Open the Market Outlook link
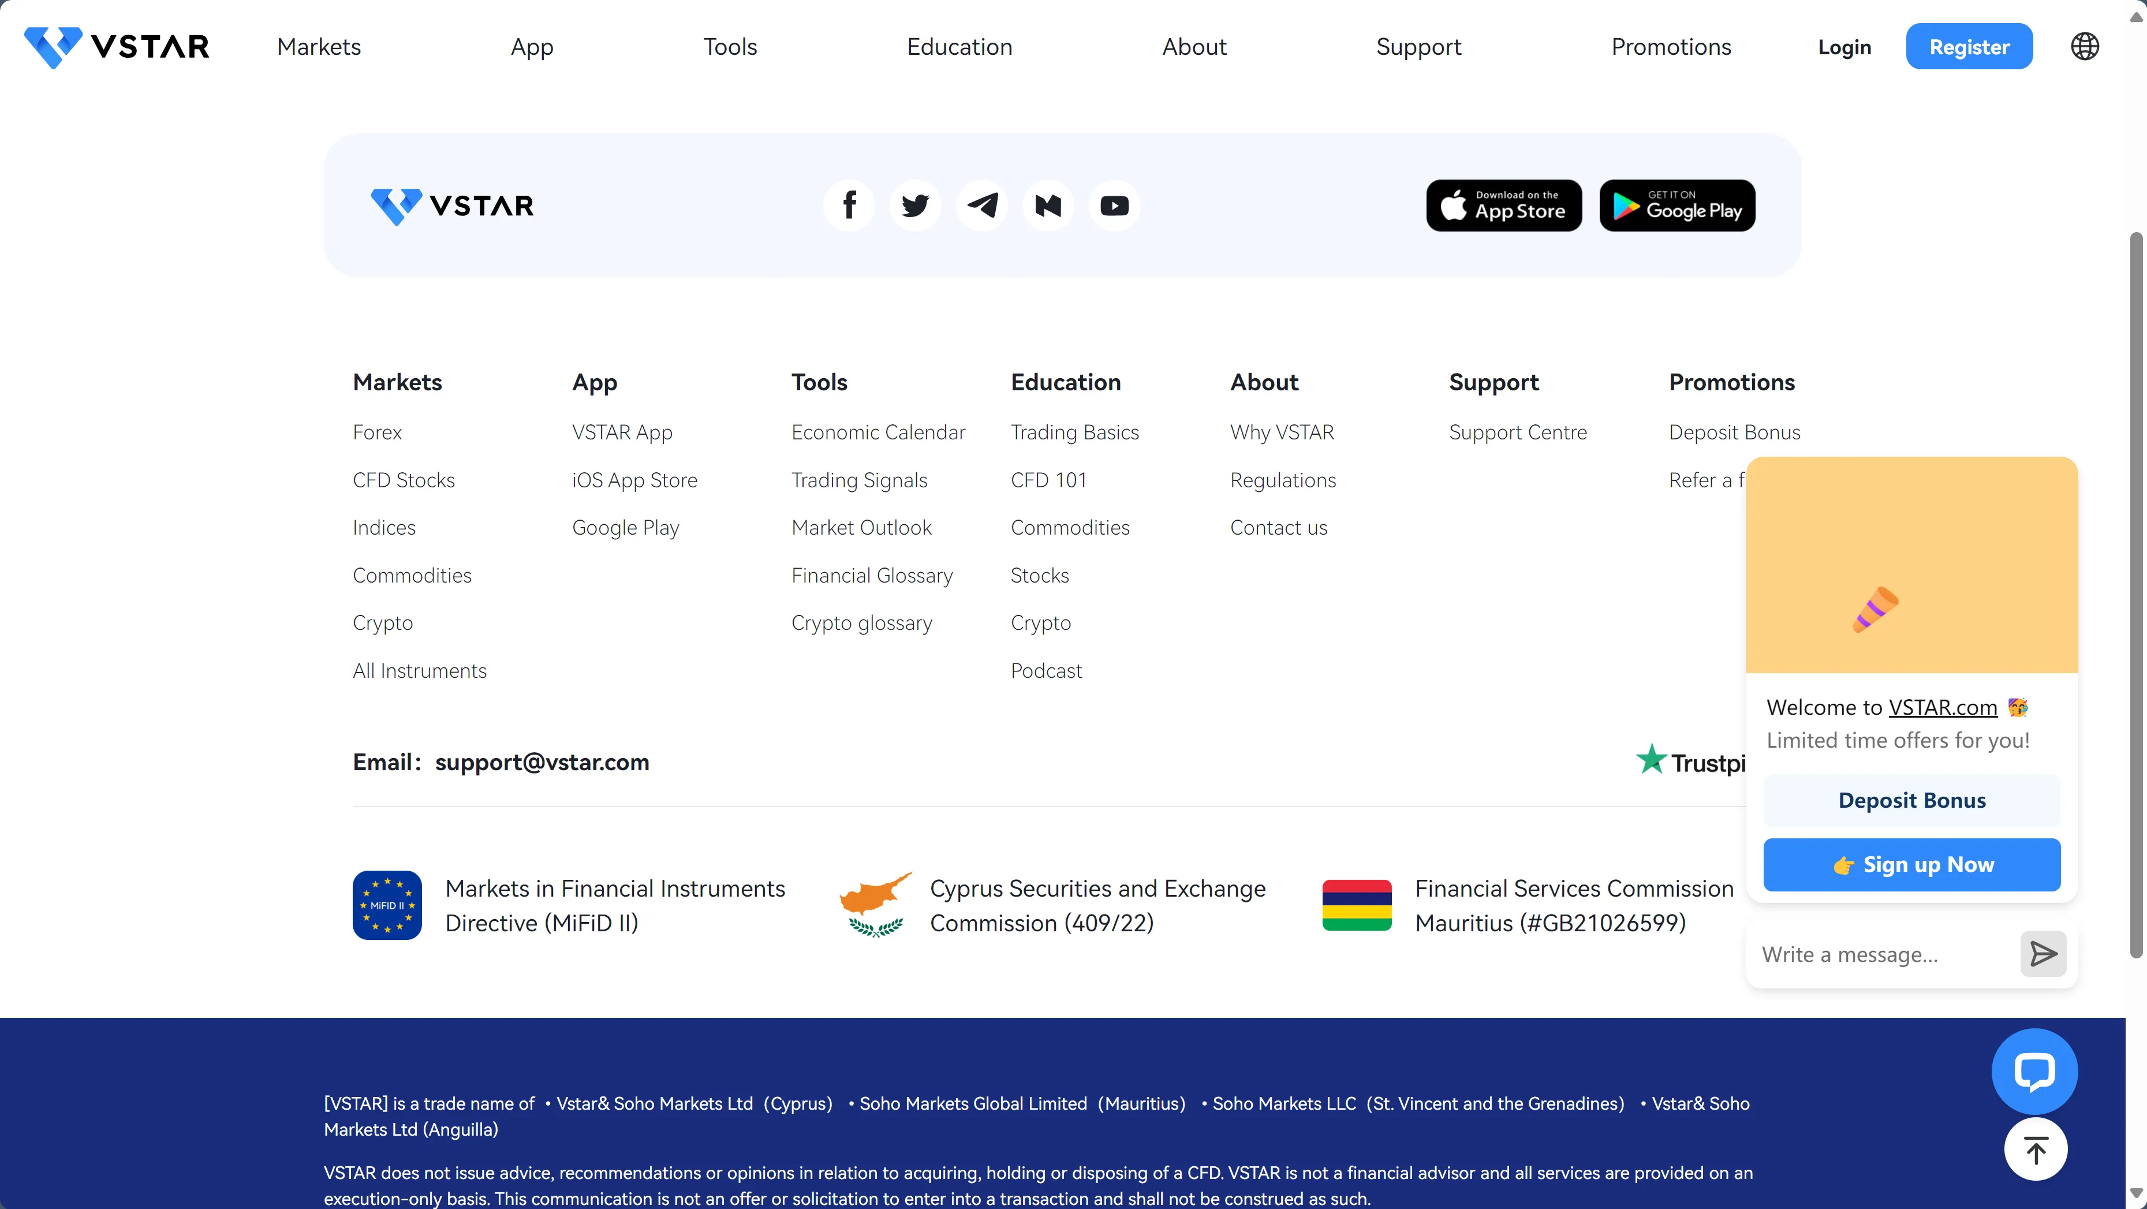Screen dimensions: 2147x1209 point(861,528)
